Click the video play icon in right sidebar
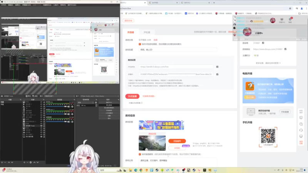The height and width of the screenshot is (173, 308). click(301, 118)
